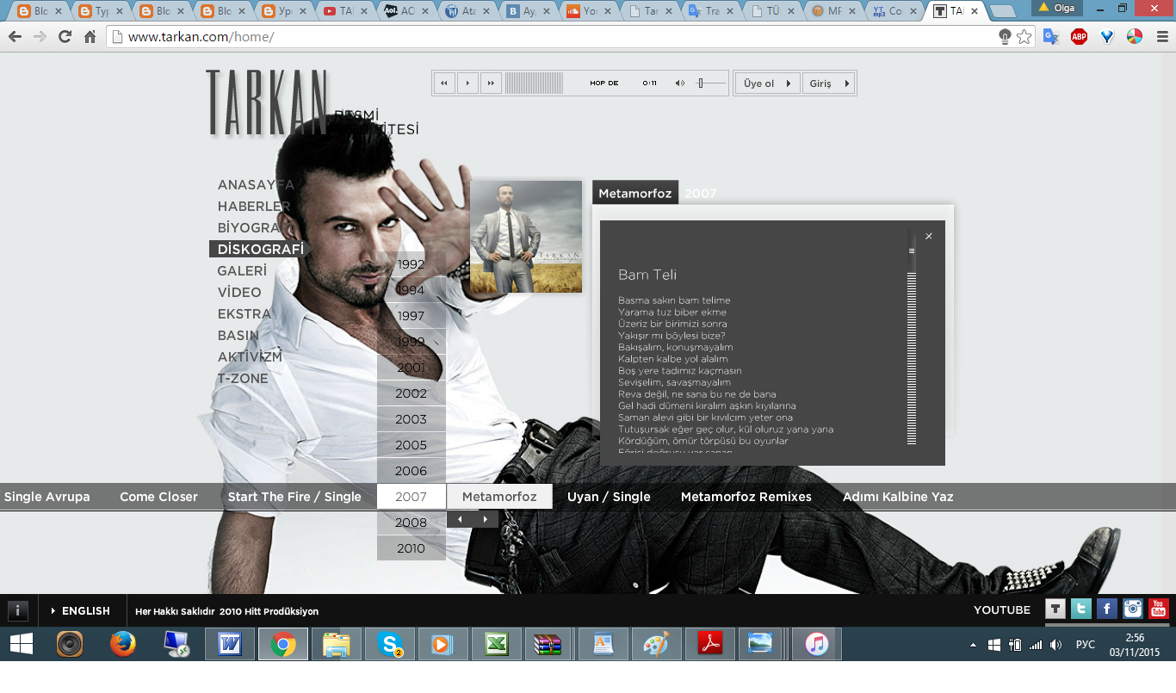This screenshot has height=693, width=1176.
Task: Skip to the next track in player
Action: (491, 84)
